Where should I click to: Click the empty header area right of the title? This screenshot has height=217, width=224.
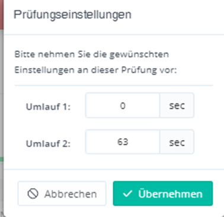[178, 16]
